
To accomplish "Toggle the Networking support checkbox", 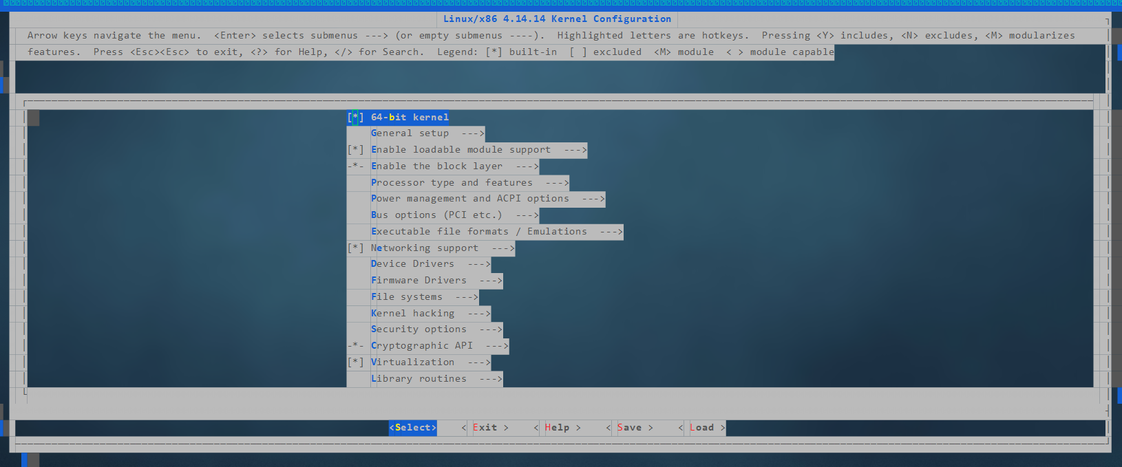I will 355,248.
